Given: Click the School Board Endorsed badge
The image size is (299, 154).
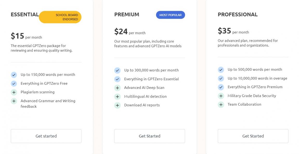Looking at the screenshot, I should 60,17.
